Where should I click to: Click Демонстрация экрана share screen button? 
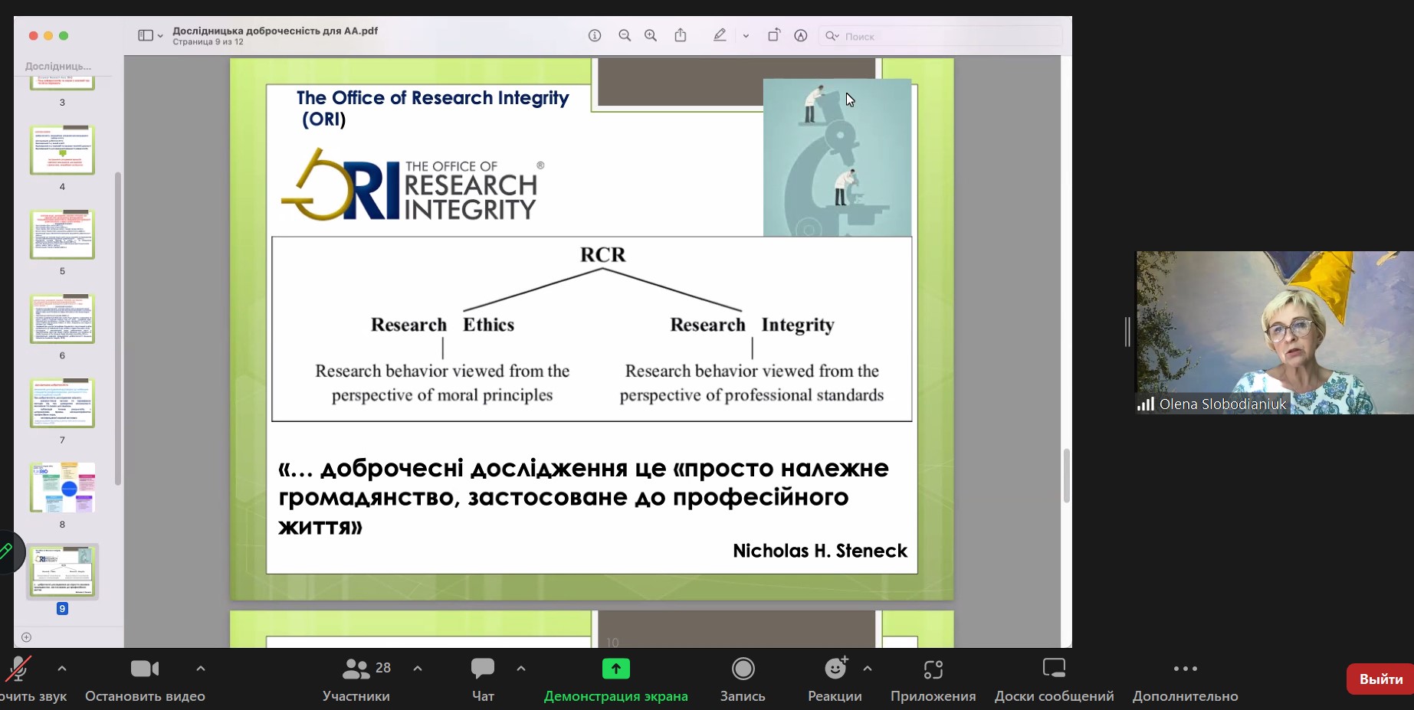click(x=616, y=669)
